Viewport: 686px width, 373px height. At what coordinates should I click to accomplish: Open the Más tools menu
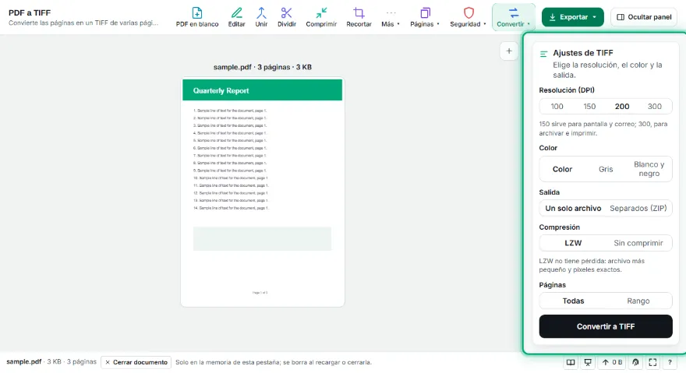tap(391, 17)
